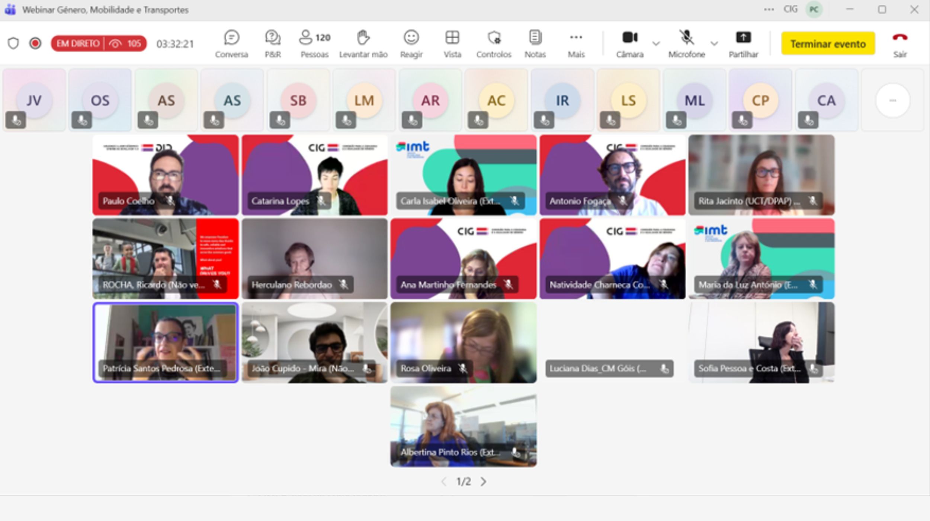Click the Terminar evento button
Viewport: 930px width, 521px height.
click(828, 44)
